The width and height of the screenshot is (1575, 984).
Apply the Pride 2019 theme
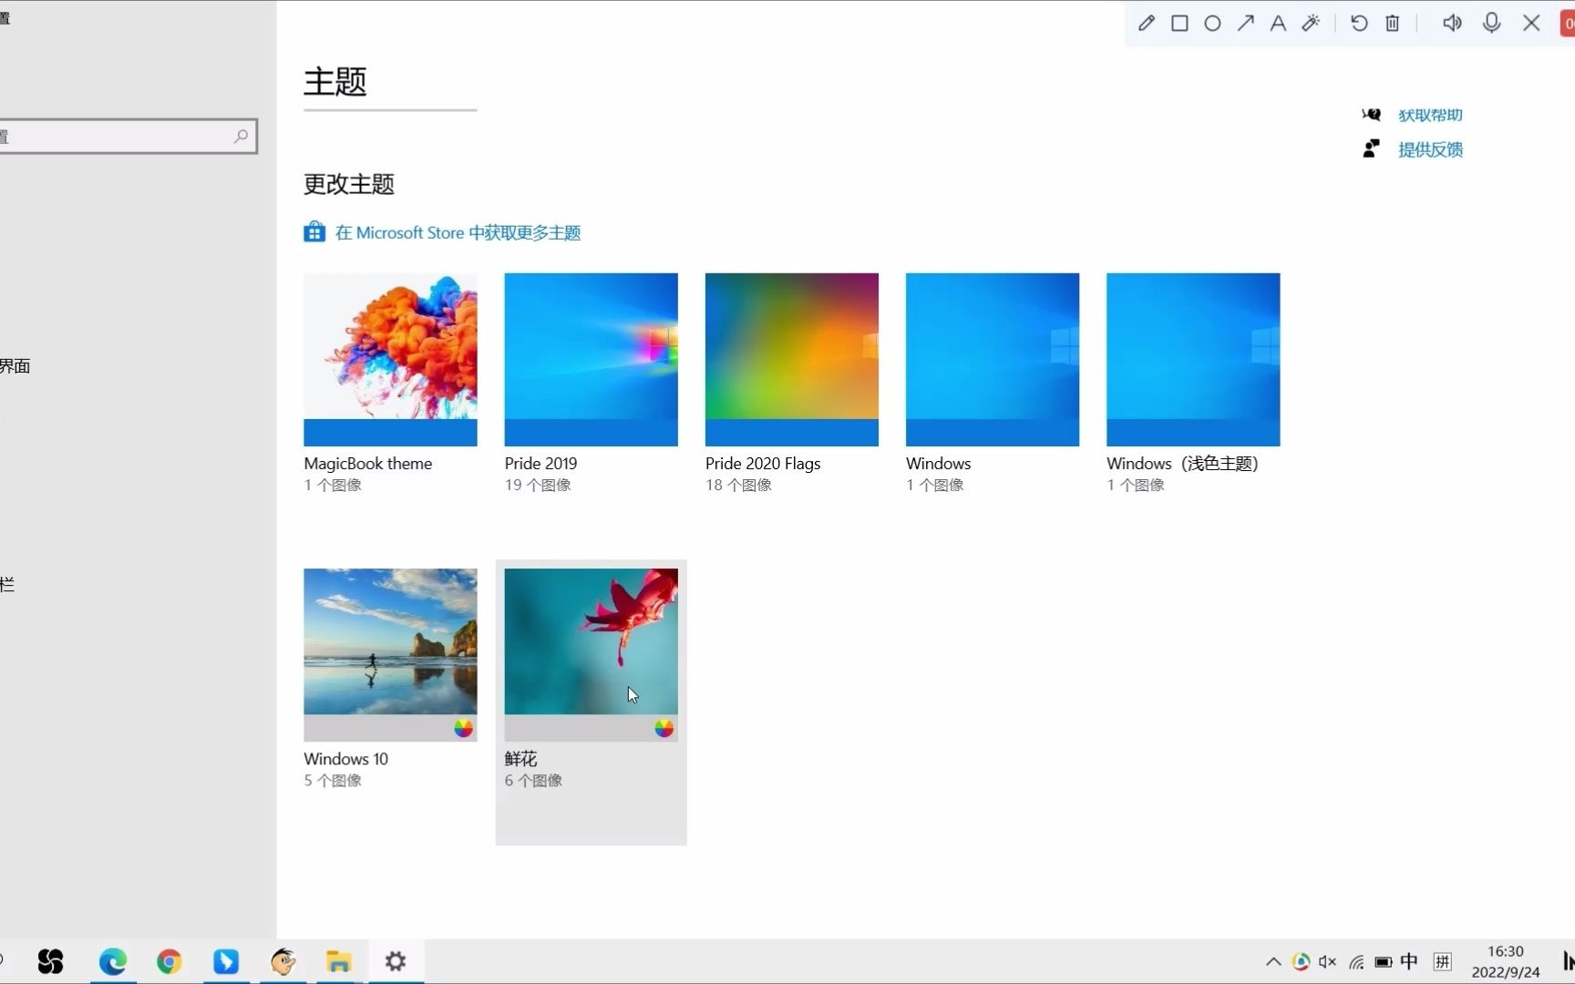click(x=591, y=360)
